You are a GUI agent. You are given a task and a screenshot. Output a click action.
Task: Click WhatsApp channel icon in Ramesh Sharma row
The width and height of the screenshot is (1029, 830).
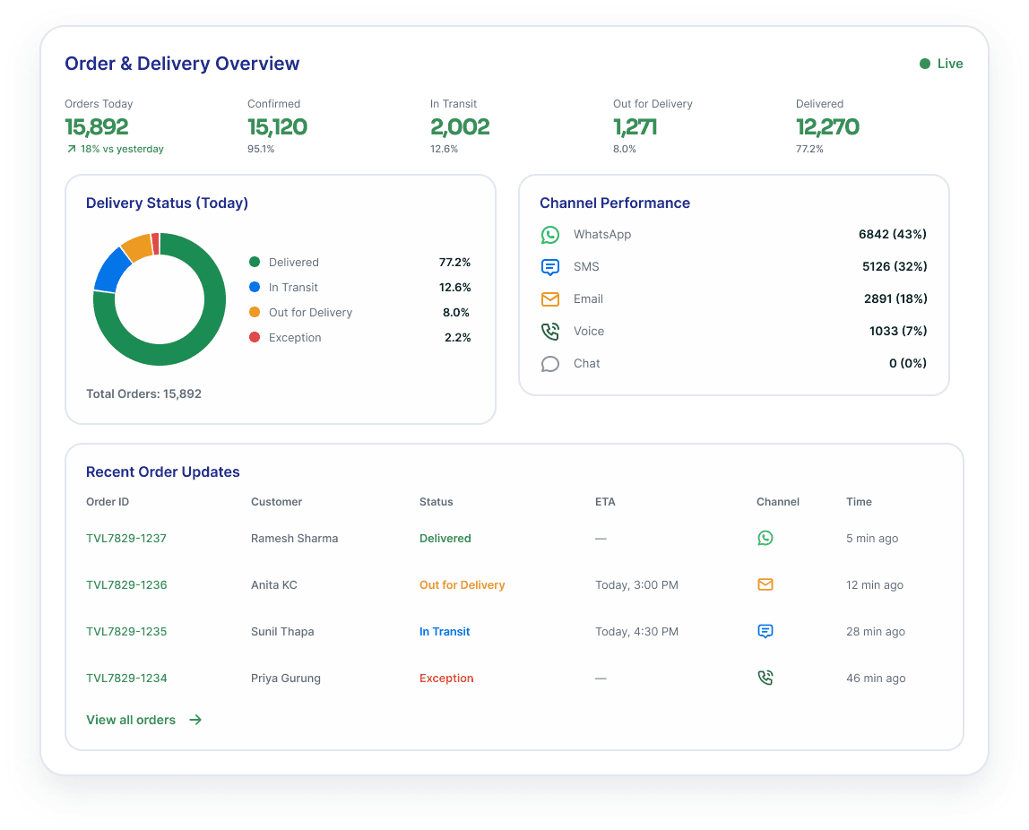(765, 538)
